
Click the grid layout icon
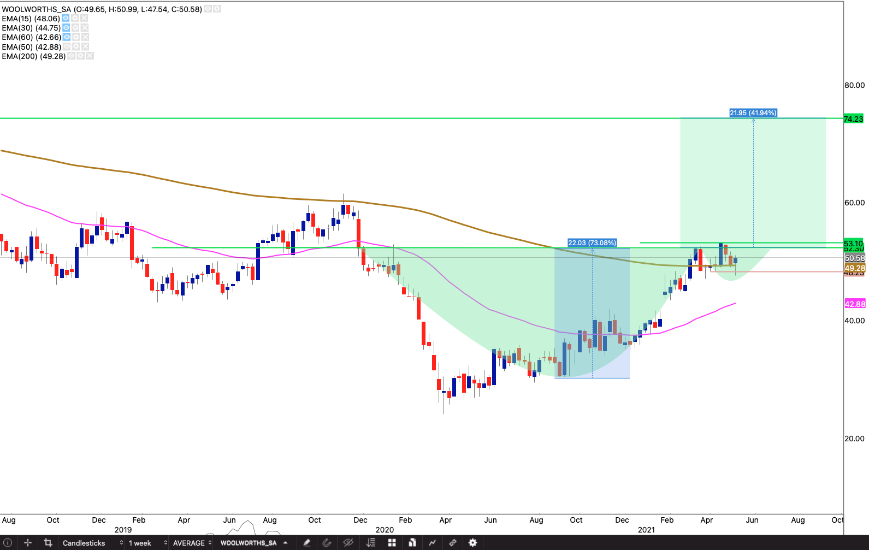click(392, 543)
